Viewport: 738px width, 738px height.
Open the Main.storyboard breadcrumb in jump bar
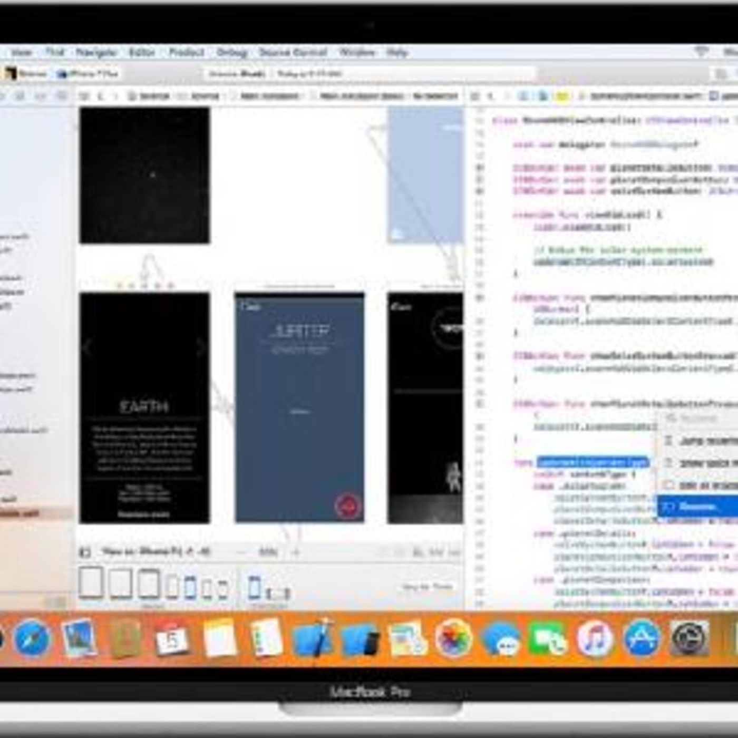tap(269, 96)
